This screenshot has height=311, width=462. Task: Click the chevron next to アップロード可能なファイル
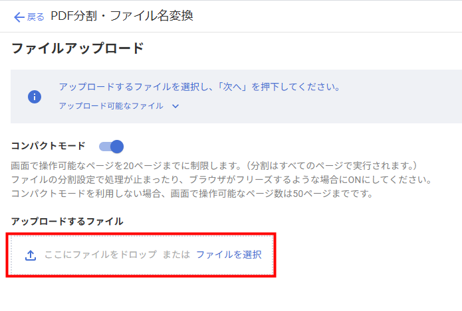(x=175, y=106)
